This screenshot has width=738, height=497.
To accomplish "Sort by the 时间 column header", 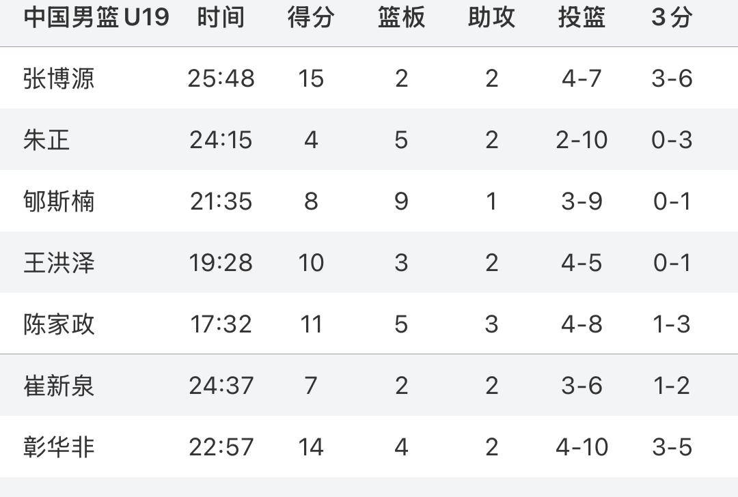I will [221, 18].
